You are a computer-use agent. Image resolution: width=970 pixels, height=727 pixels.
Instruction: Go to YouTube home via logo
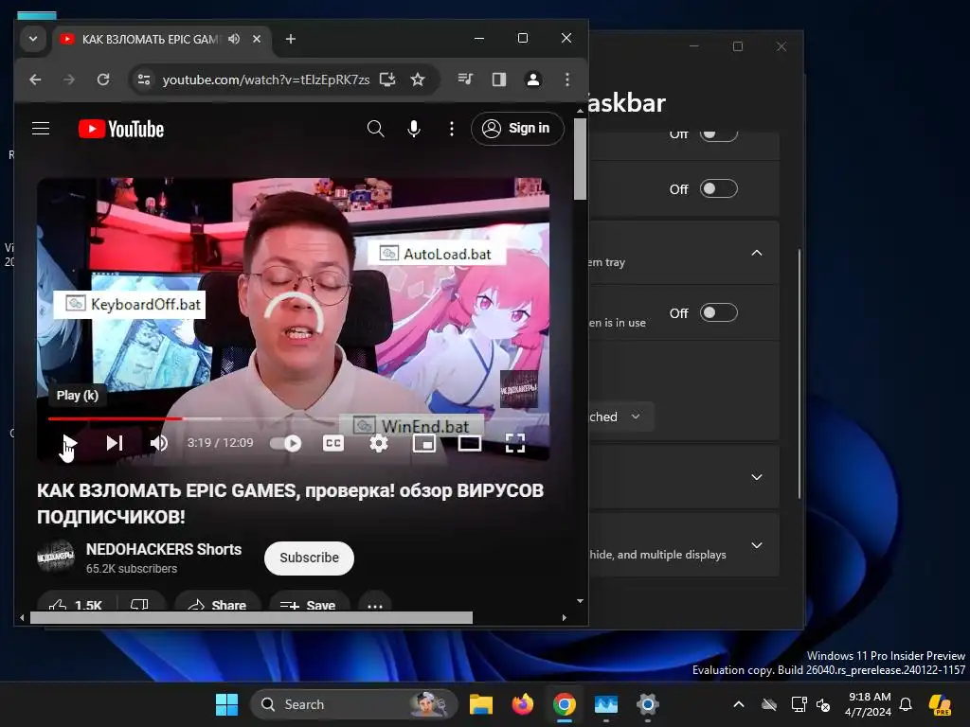coord(121,129)
